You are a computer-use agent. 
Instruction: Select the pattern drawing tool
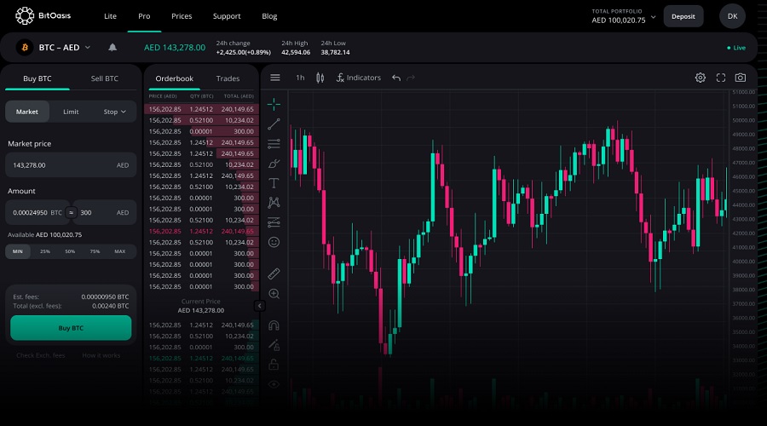[274, 203]
